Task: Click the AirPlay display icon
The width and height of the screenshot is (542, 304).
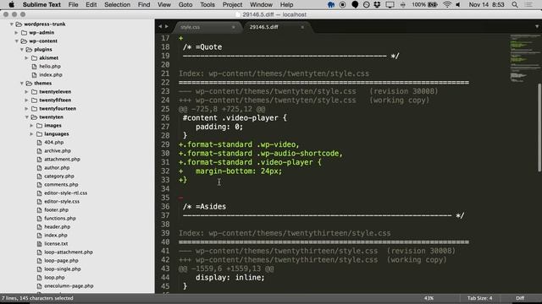Action: (390, 5)
